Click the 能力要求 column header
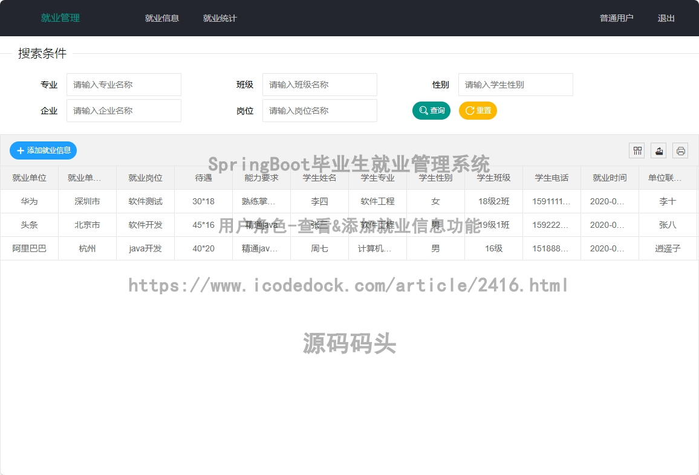 261,178
